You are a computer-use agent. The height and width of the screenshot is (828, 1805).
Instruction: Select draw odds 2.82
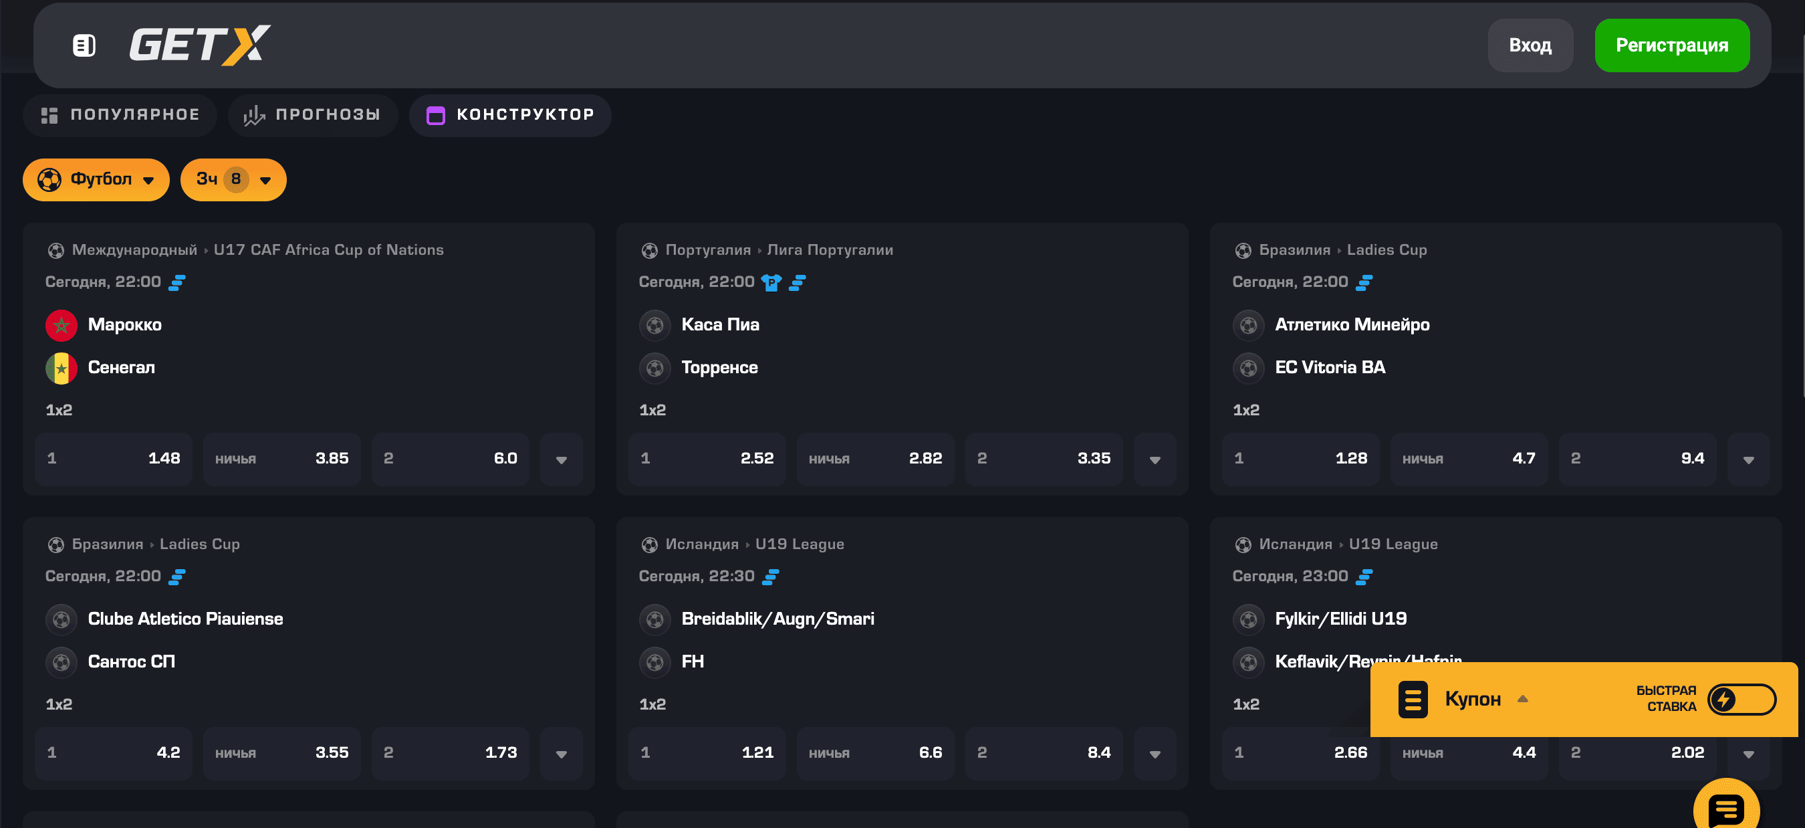pos(875,459)
